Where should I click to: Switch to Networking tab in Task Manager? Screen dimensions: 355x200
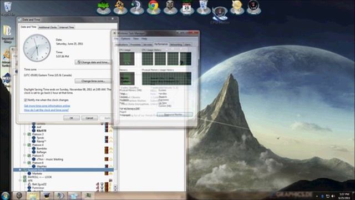176,44
